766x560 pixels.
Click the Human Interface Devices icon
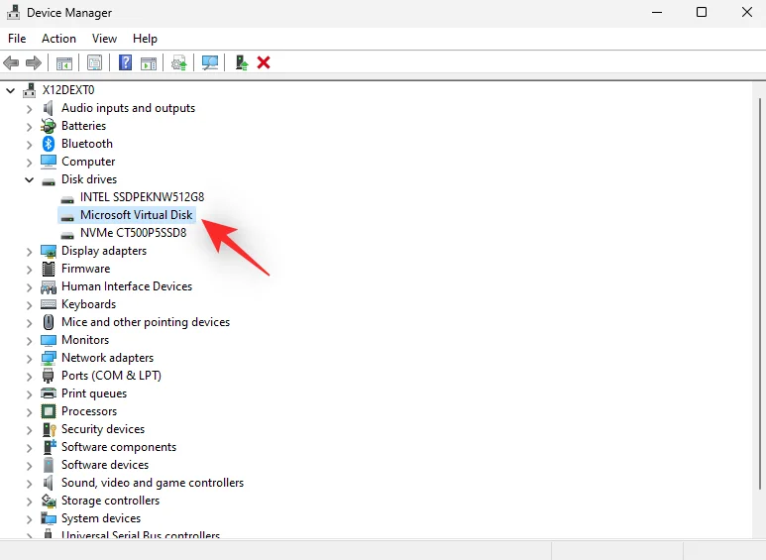pyautogui.click(x=48, y=286)
